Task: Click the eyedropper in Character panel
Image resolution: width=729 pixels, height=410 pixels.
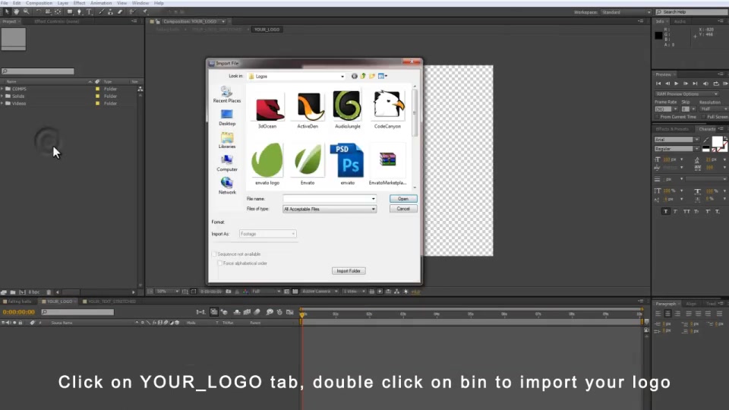Action: [705, 140]
